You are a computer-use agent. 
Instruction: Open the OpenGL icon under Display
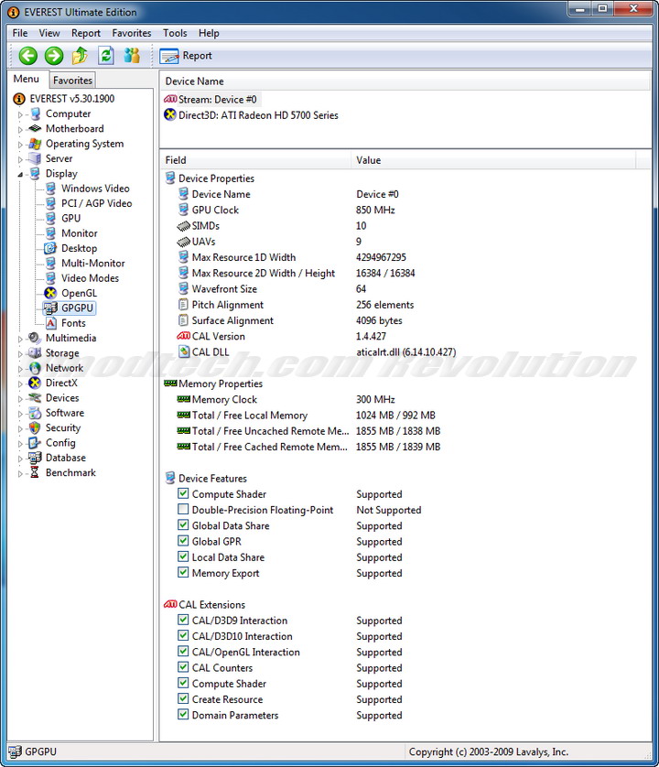click(x=50, y=293)
